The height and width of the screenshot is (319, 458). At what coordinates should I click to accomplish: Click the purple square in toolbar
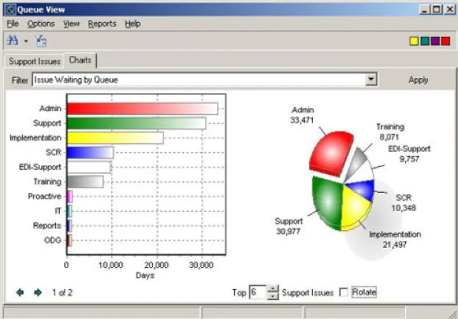click(435, 41)
